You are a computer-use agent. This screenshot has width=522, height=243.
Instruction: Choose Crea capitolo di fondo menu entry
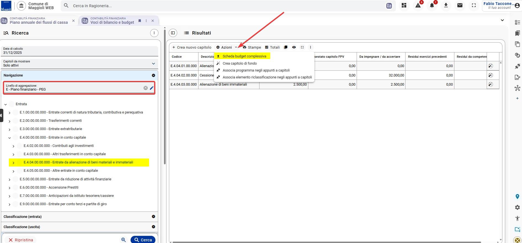pyautogui.click(x=240, y=63)
